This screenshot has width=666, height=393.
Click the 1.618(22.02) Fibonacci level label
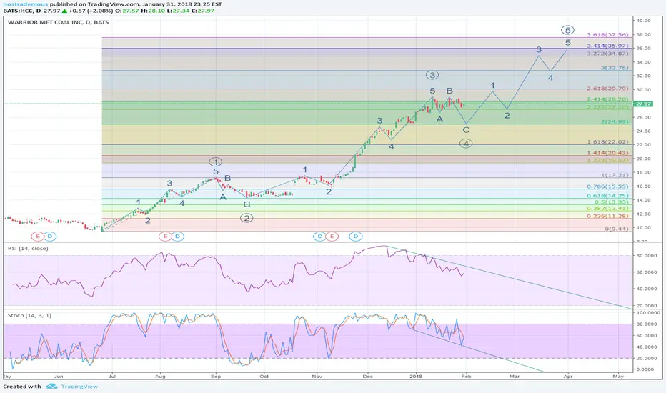click(607, 142)
